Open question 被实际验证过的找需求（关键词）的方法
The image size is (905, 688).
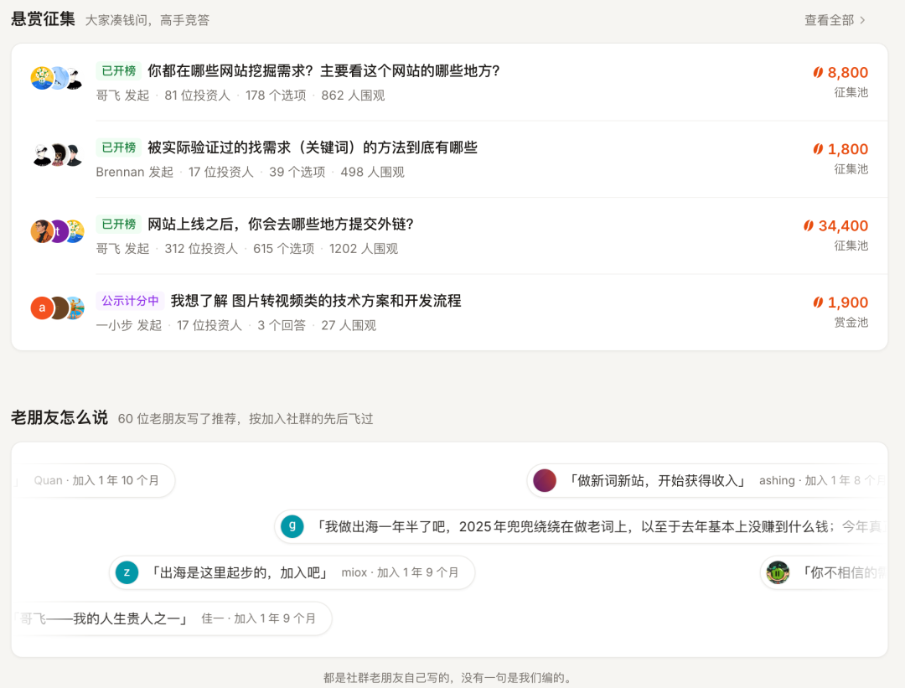coord(313,147)
